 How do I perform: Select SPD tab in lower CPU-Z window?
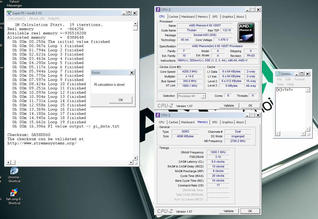coord(215,122)
